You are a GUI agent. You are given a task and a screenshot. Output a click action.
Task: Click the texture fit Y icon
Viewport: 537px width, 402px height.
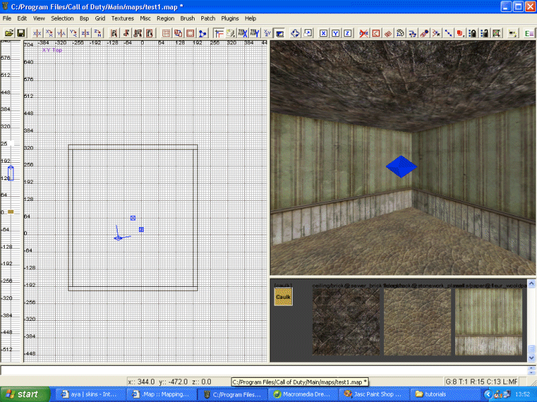click(255, 33)
